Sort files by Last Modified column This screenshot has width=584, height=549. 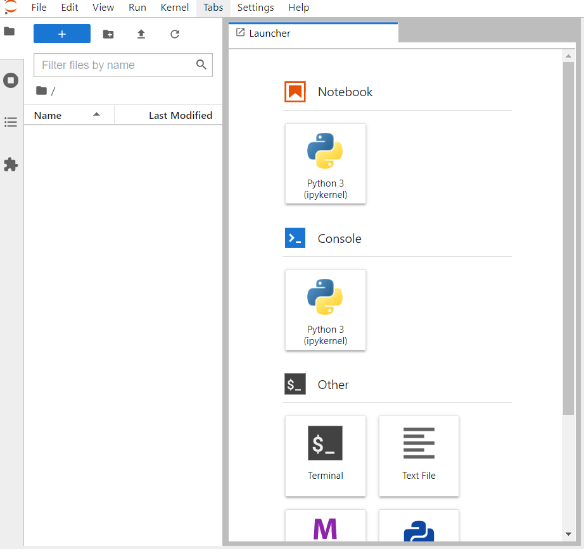[168, 115]
